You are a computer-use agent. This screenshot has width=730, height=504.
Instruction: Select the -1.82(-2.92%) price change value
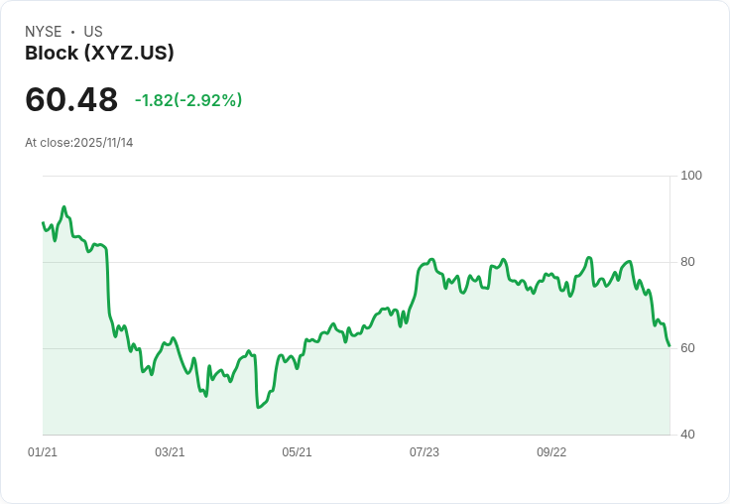[x=188, y=100]
